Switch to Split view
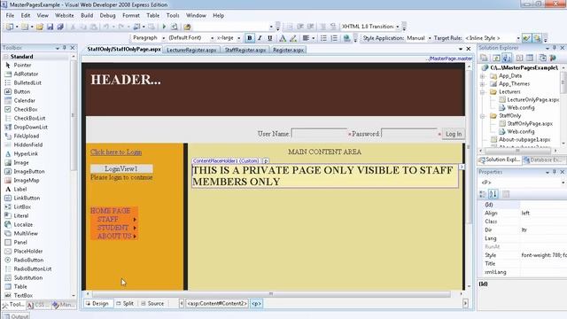This screenshot has width=567, height=319. (x=125, y=303)
